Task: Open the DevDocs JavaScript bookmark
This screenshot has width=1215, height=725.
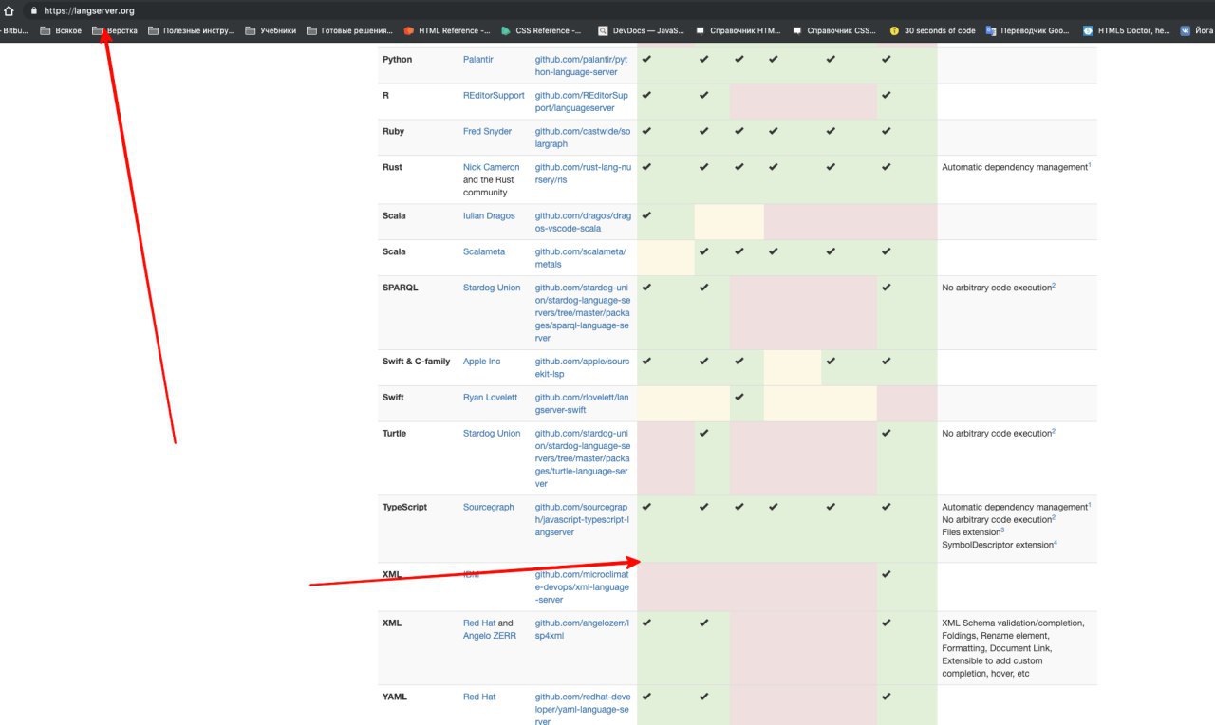Action: pyautogui.click(x=641, y=30)
